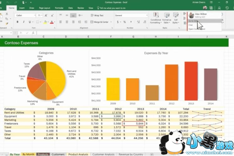Open the font size 11 dropdown
Screen dimensions: 234x156
pyautogui.click(x=42, y=15)
